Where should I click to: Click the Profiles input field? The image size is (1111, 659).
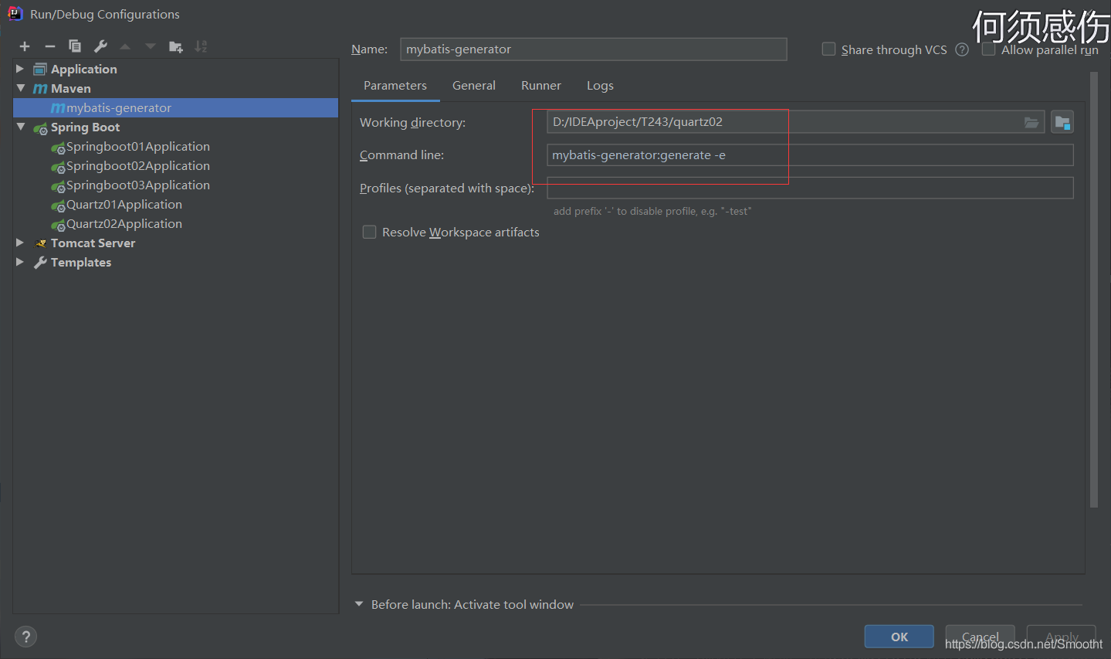click(810, 188)
